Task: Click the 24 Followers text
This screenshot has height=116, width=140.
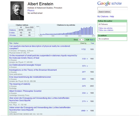Action: coord(103,24)
